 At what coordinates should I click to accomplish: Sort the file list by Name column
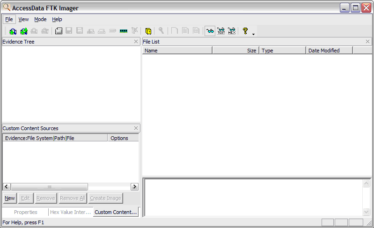[177, 51]
